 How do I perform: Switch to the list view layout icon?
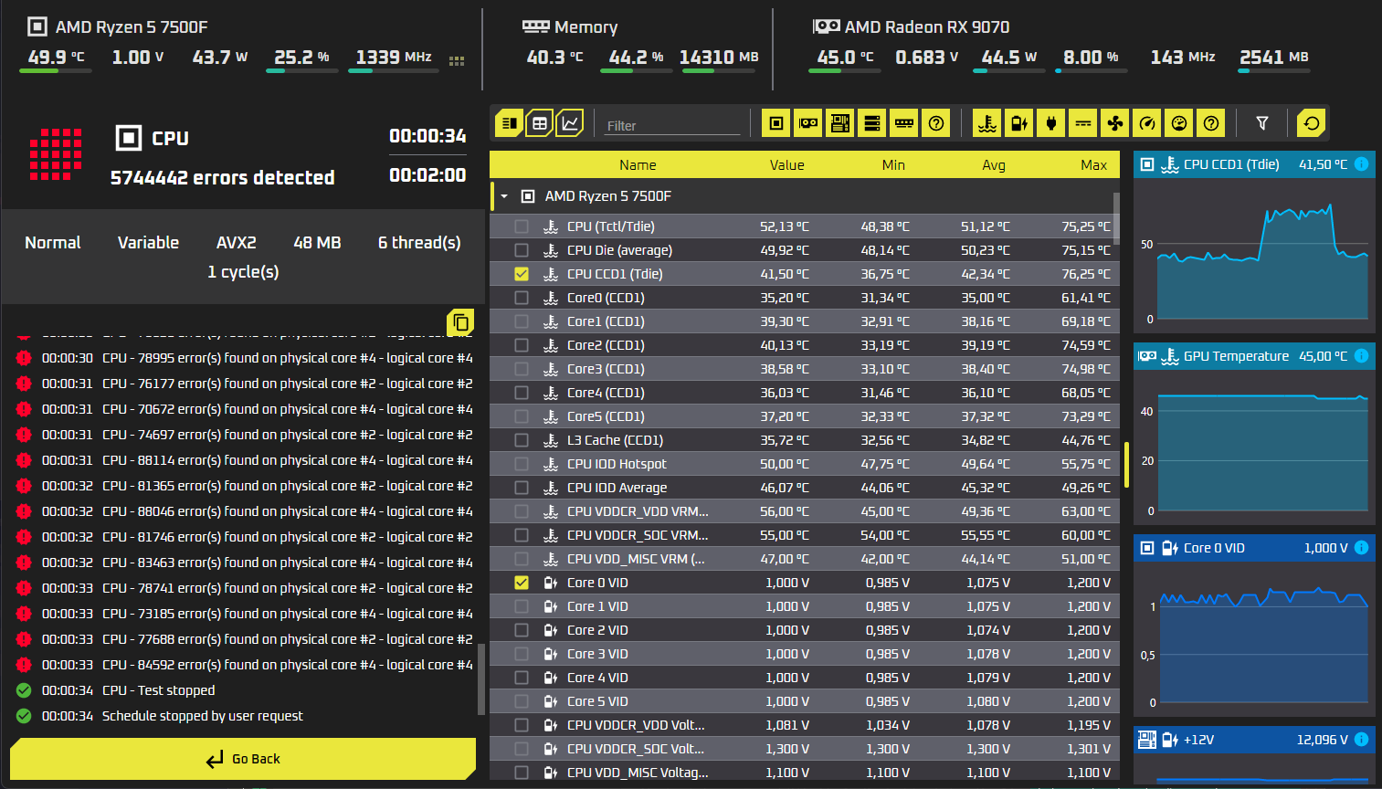(509, 123)
